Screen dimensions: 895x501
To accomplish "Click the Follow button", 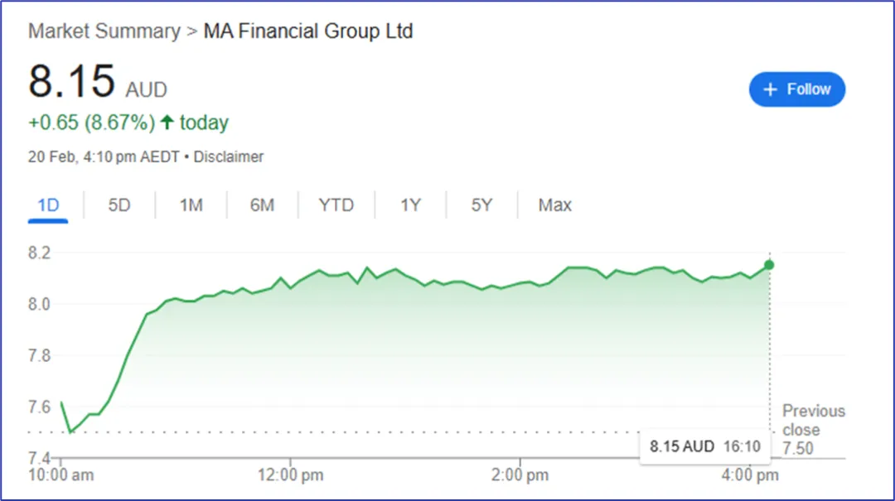I will pos(796,89).
